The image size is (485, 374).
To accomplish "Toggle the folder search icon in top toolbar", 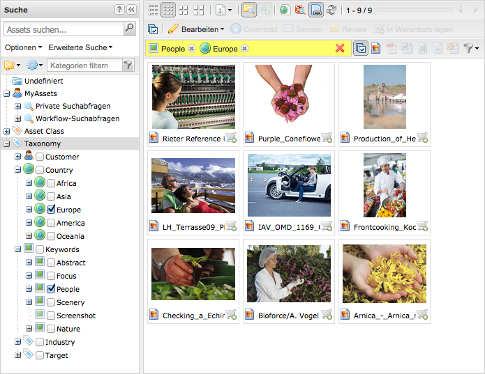I will [x=248, y=10].
